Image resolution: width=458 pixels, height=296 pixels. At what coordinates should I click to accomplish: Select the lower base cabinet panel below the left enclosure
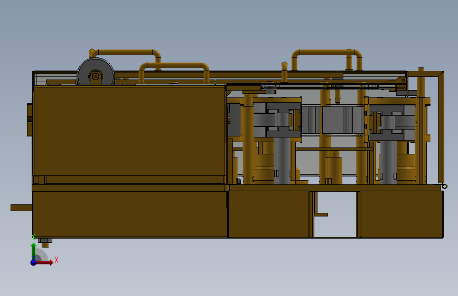click(130, 214)
